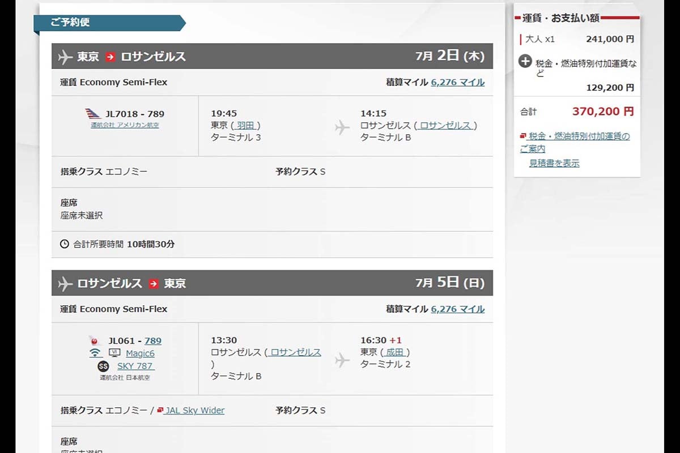This screenshot has width=680, height=453.
Task: Click 運賃・お支払い額 heading
Action: 560,18
